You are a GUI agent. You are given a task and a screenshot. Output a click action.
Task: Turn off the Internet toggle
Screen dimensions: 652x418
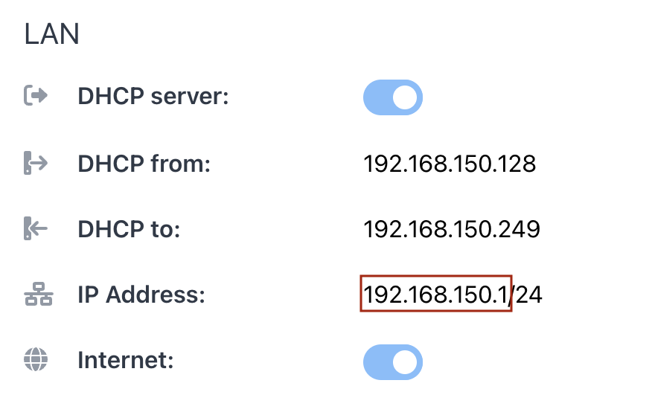pos(393,362)
